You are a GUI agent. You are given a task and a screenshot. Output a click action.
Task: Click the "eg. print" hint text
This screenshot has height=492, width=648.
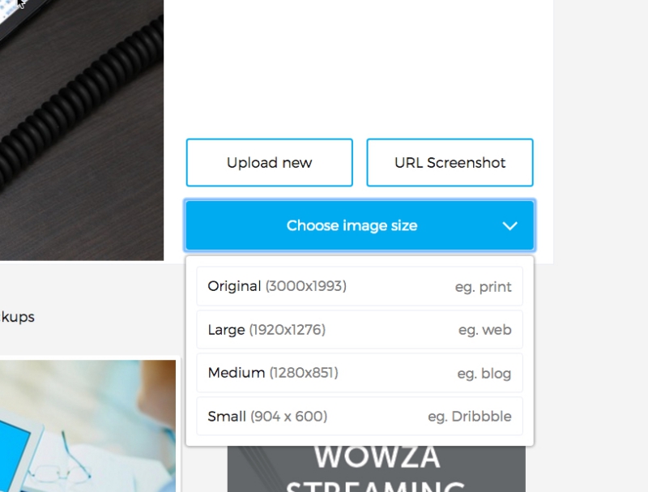[x=483, y=287]
